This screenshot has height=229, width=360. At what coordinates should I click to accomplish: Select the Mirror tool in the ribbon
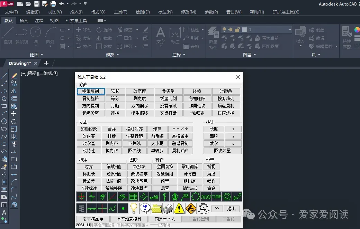click(104, 38)
